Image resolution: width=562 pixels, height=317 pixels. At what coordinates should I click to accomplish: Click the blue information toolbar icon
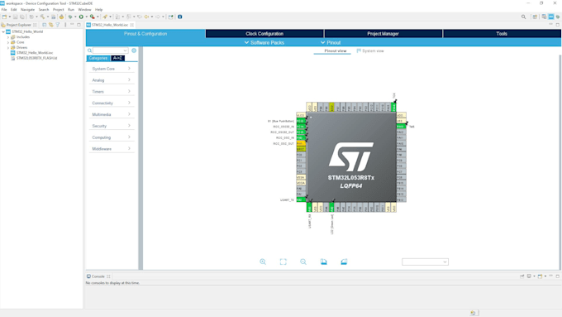tap(180, 17)
